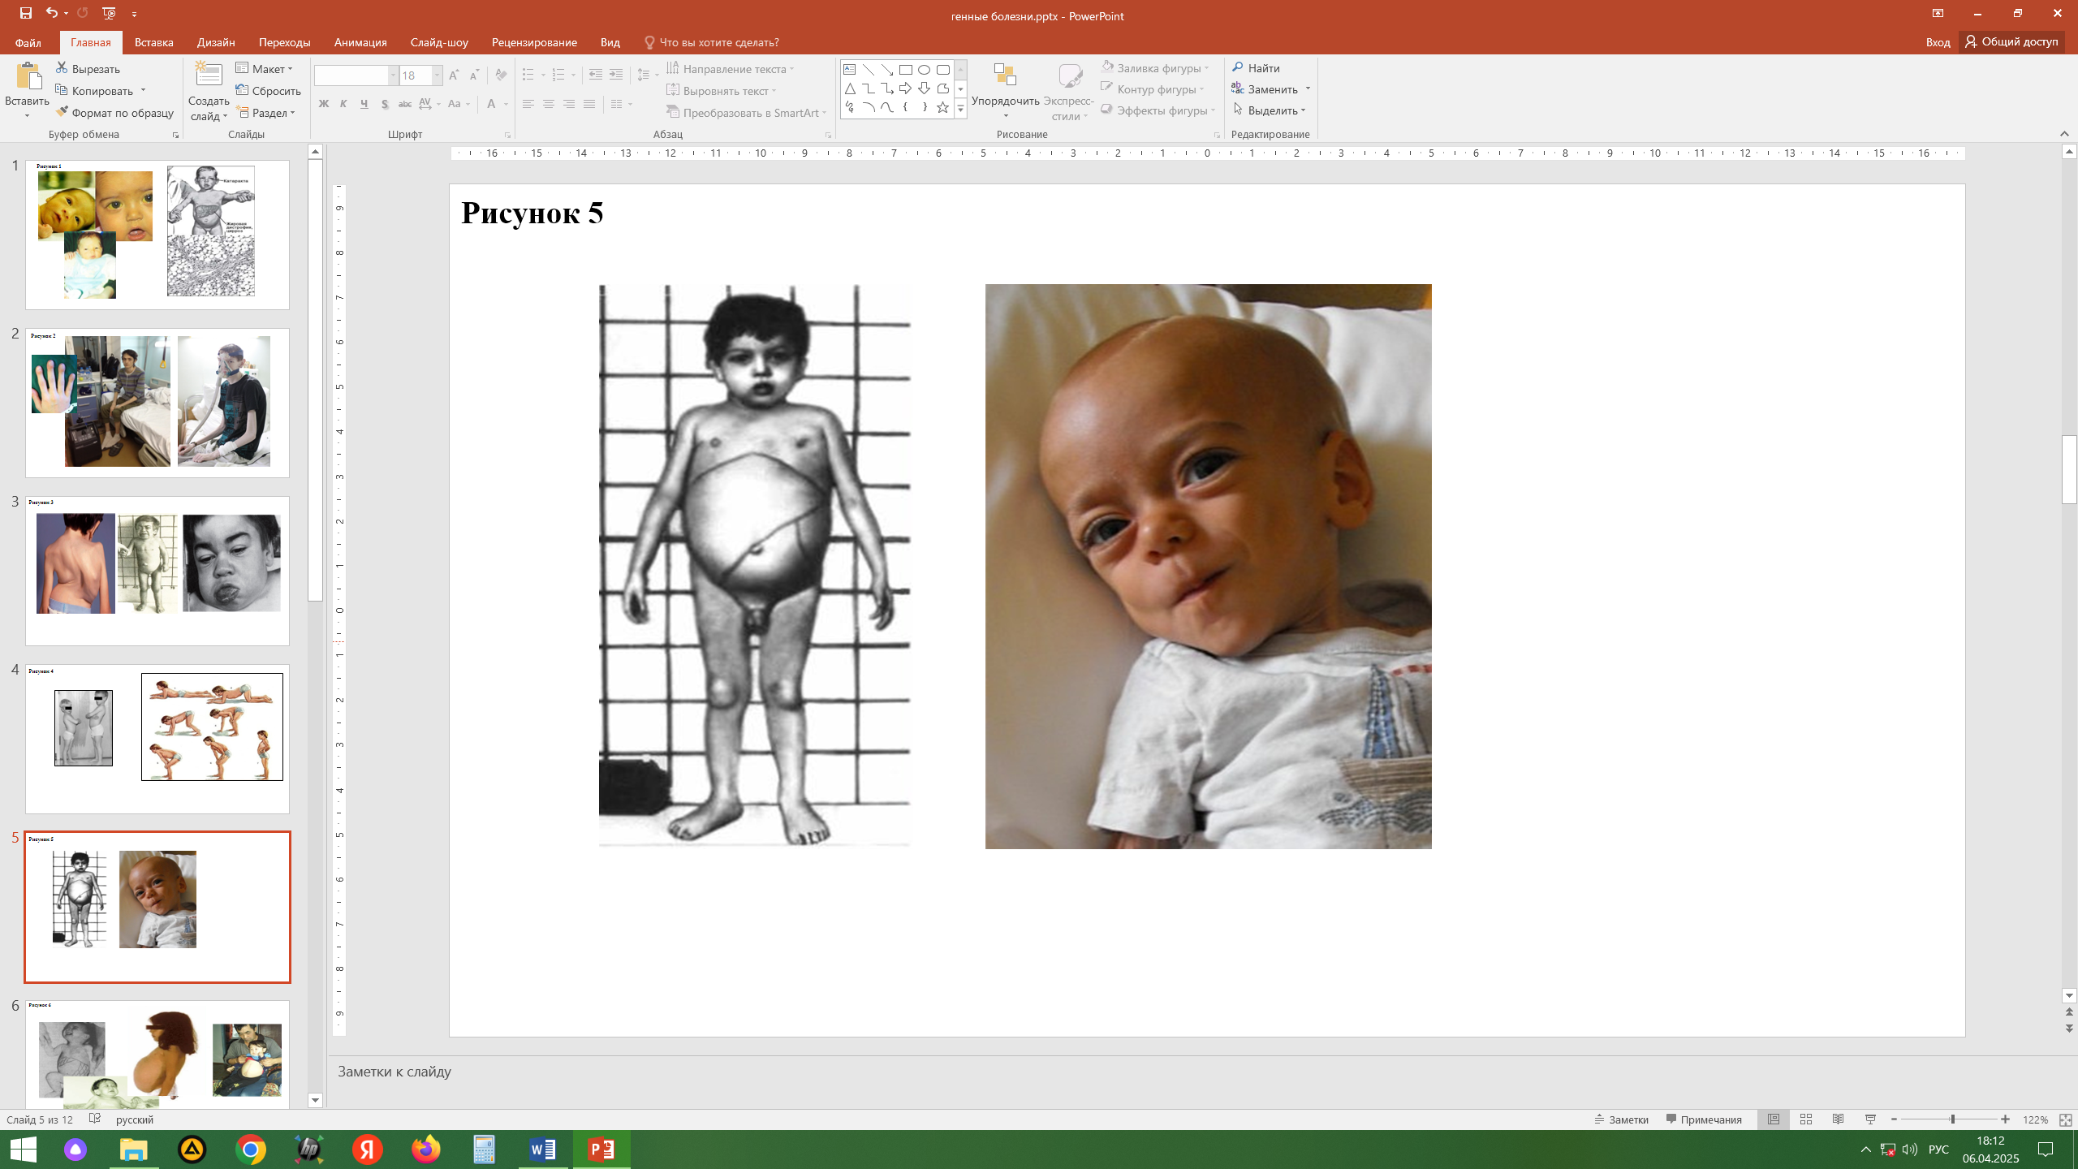Click the zoom slider in status bar

pos(1951,1119)
